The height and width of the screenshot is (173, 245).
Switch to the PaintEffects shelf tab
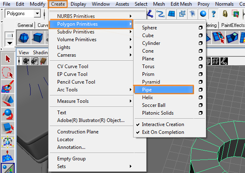[x=232, y=25]
